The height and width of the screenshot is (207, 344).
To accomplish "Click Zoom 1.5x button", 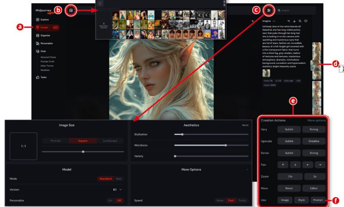I will pyautogui.click(x=290, y=177).
